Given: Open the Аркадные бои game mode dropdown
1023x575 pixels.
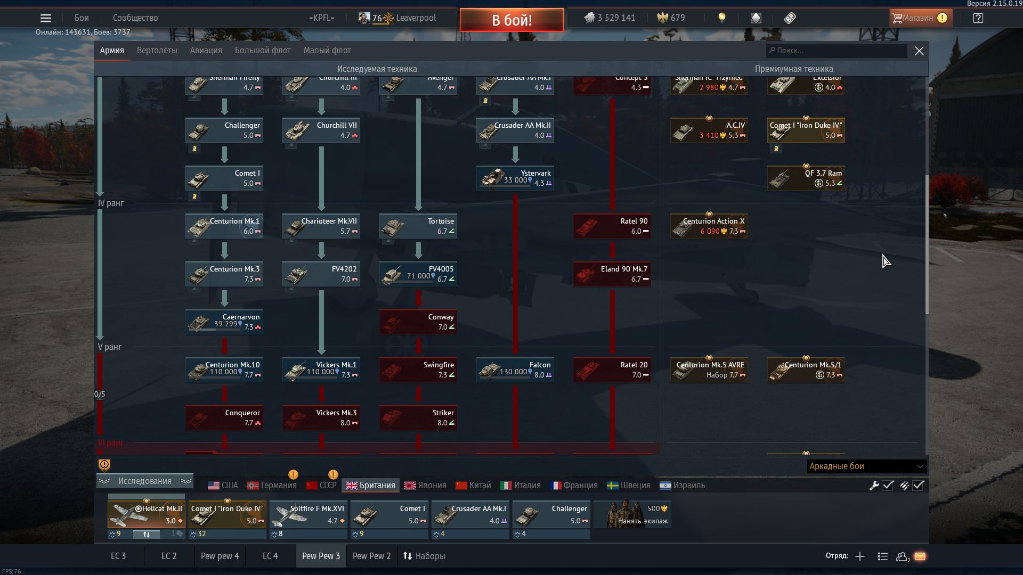Looking at the screenshot, I should [867, 466].
